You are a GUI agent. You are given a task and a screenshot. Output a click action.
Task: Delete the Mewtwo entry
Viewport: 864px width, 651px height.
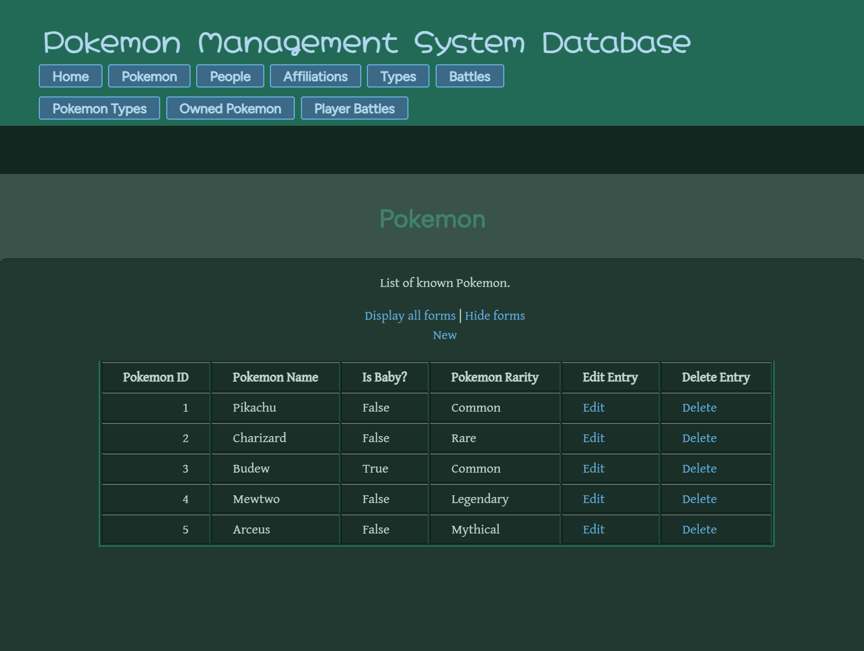(699, 499)
